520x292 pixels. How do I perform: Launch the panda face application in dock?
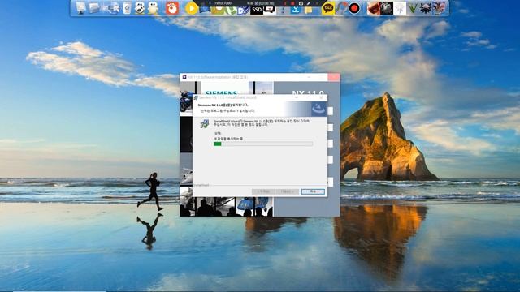pos(140,8)
